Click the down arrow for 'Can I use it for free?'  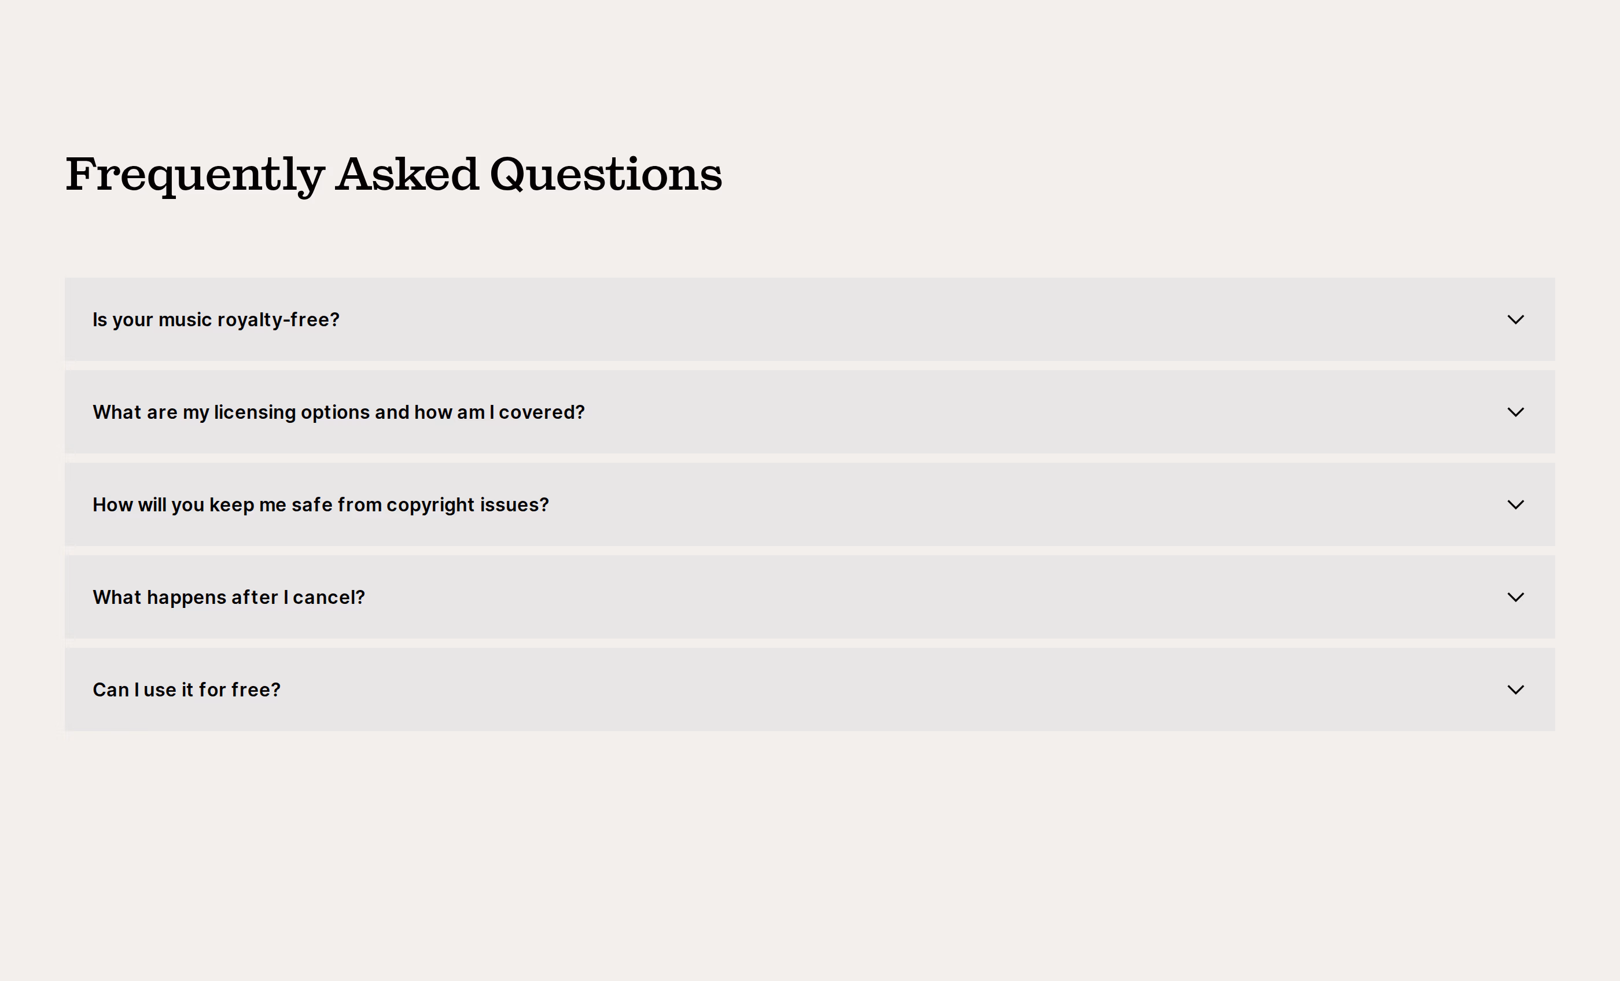point(1515,689)
